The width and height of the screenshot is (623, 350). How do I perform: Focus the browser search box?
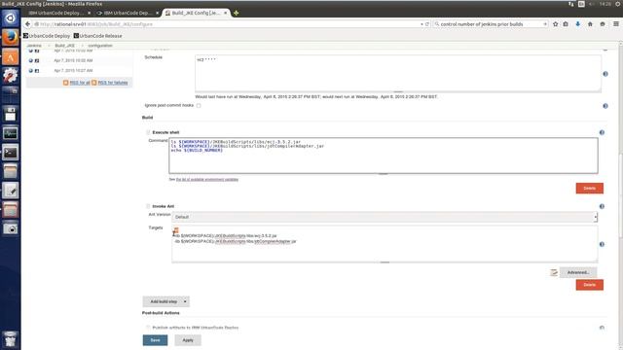pyautogui.click(x=491, y=24)
